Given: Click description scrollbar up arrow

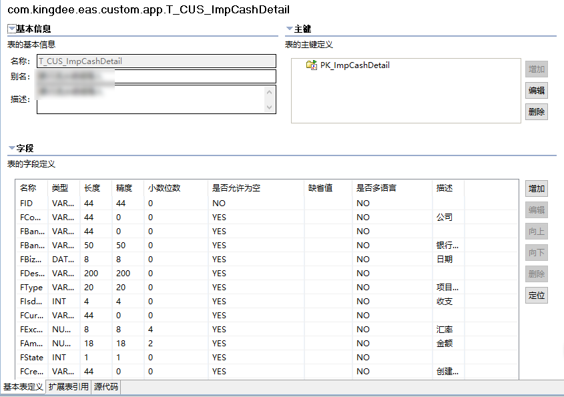Looking at the screenshot, I should (270, 92).
